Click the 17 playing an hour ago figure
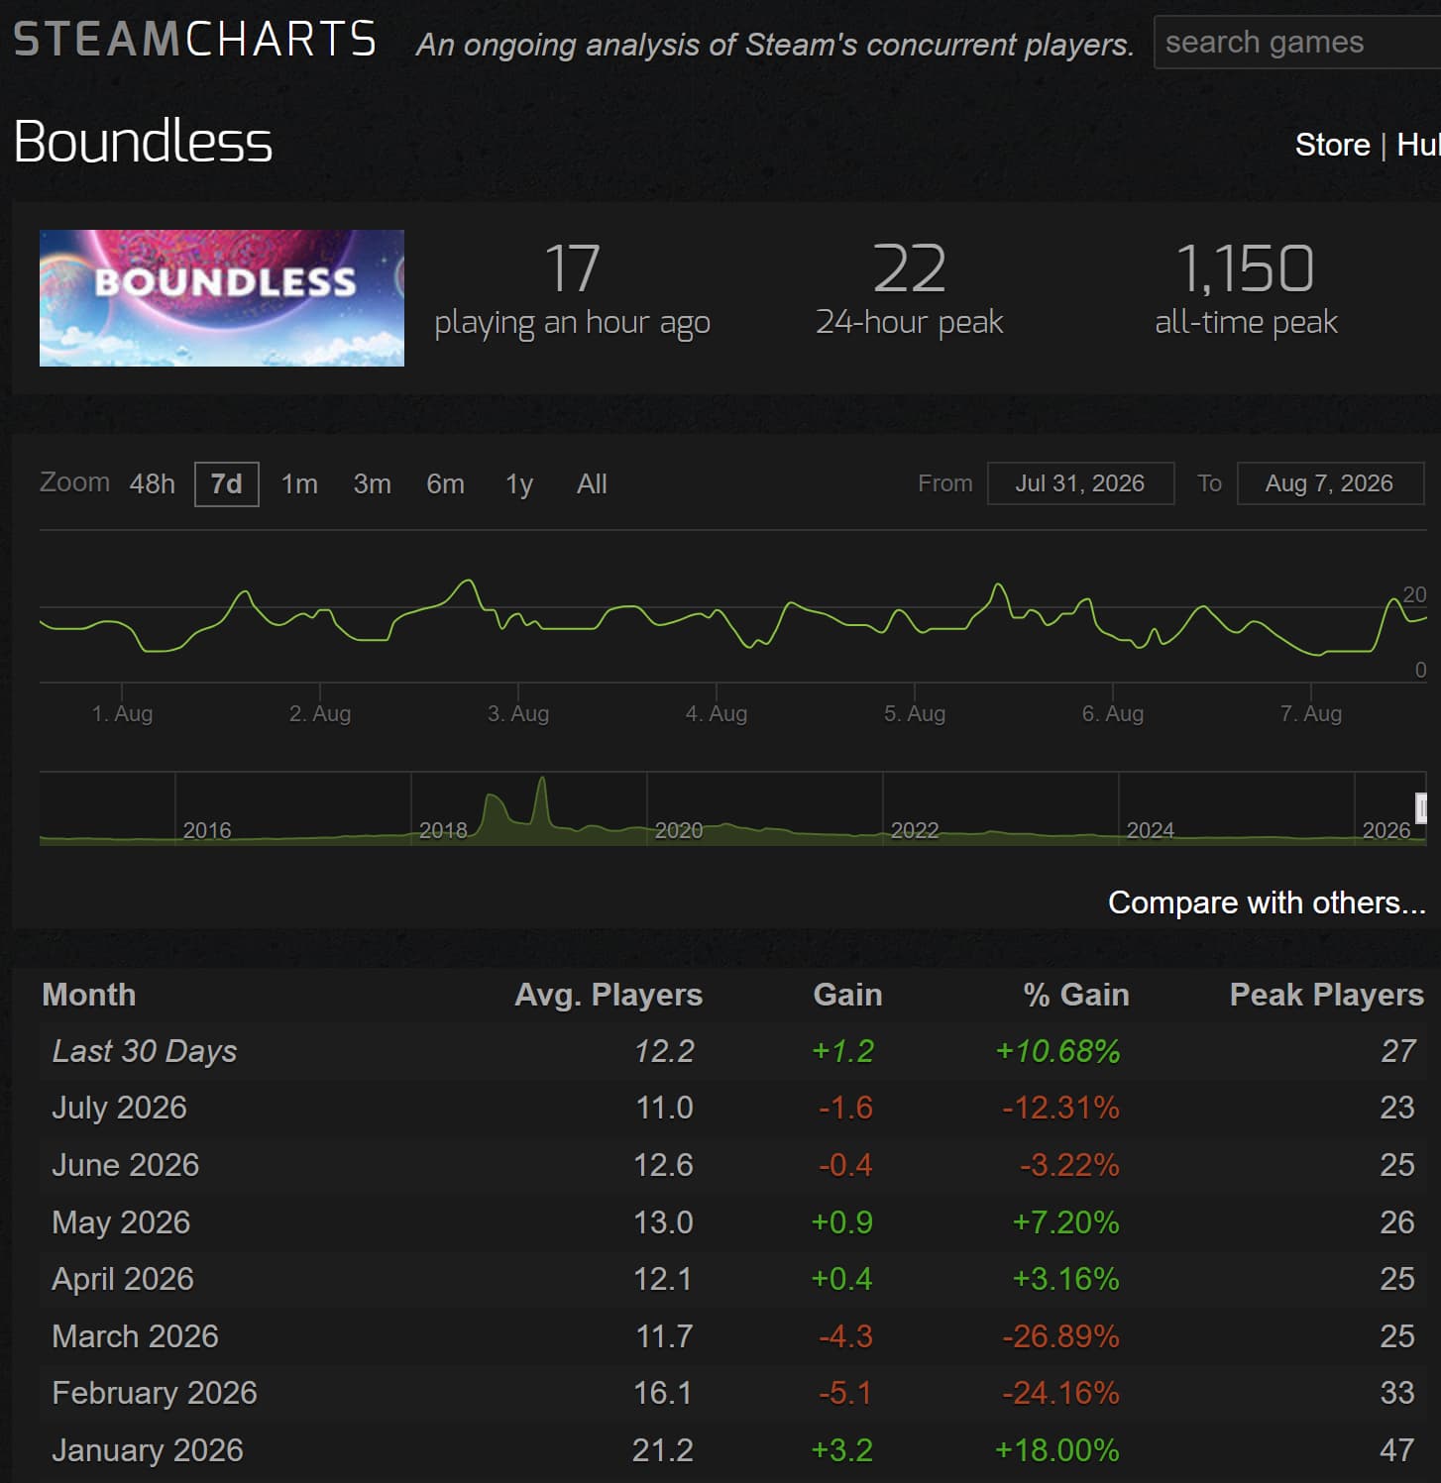The height and width of the screenshot is (1483, 1441). coord(573,268)
